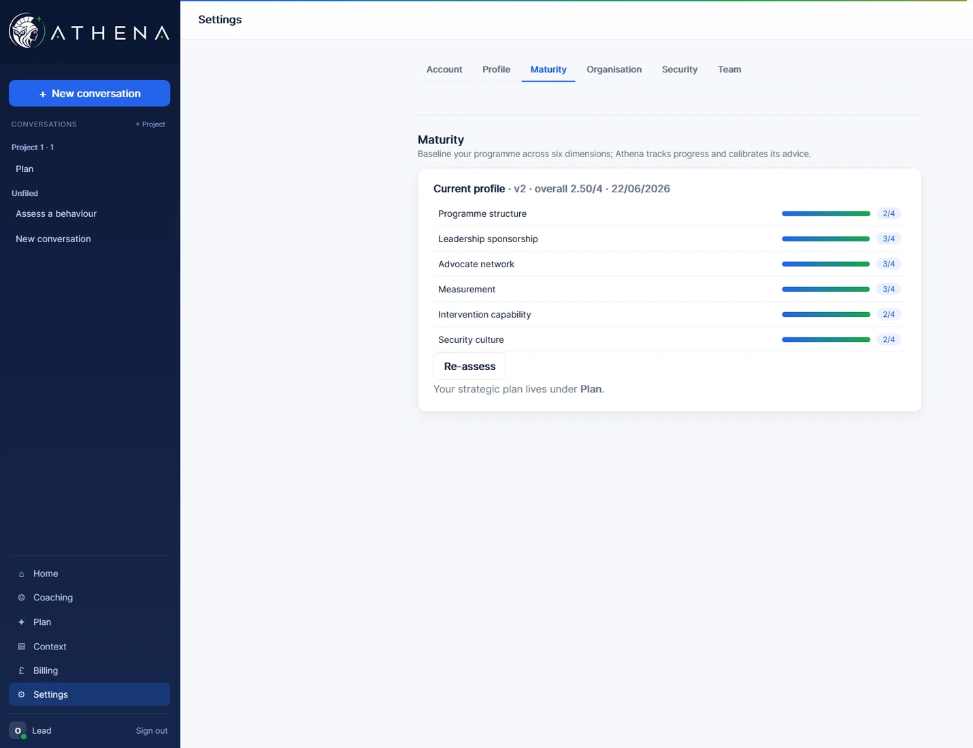Open the Assess a behaviour conversation
This screenshot has height=748, width=973.
coord(89,214)
